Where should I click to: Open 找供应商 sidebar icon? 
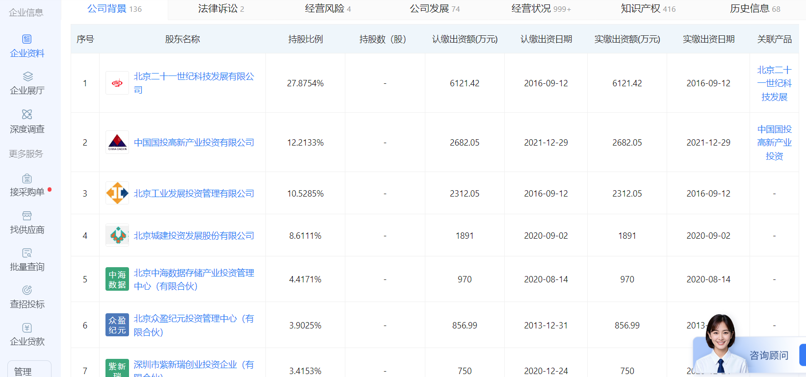click(x=27, y=216)
